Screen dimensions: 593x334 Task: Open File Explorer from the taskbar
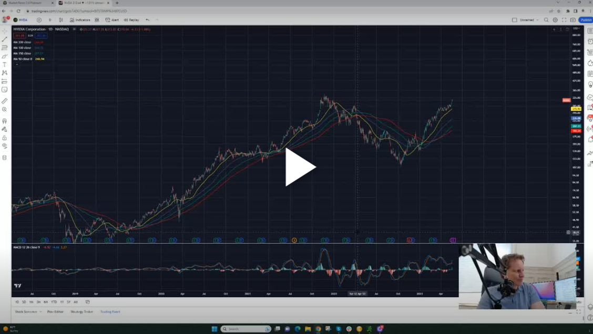(x=308, y=329)
